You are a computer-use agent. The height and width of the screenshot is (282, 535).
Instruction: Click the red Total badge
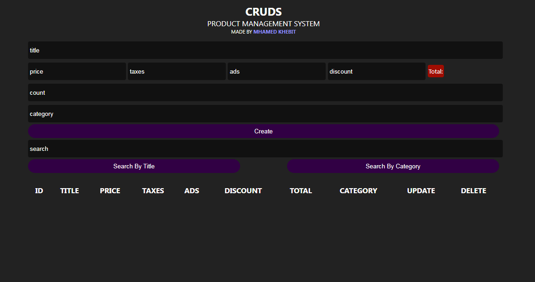click(436, 71)
